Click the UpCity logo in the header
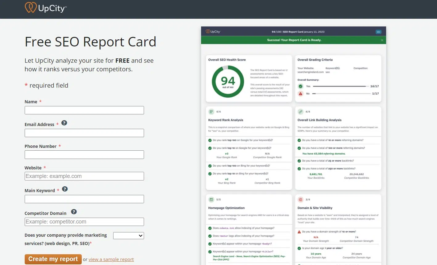 click(x=46, y=8)
